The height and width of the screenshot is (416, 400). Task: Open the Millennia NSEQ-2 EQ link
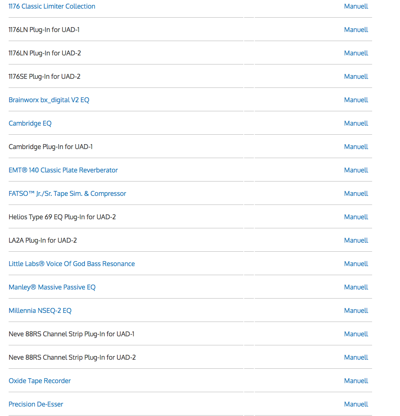[x=40, y=310]
